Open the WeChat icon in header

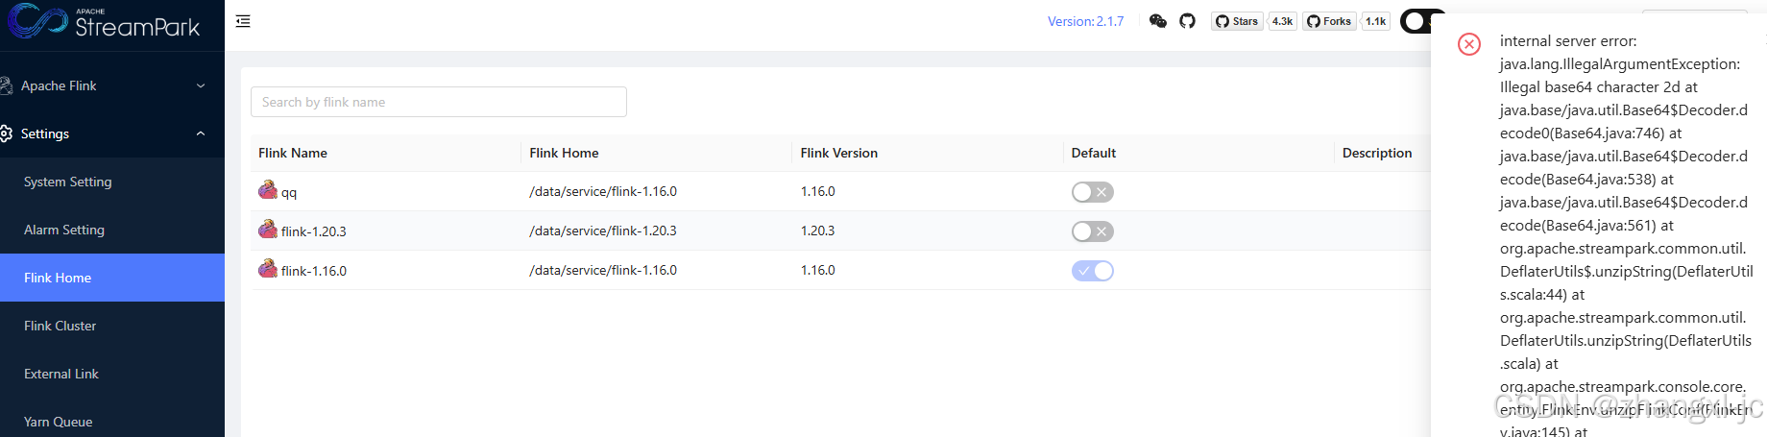1158,21
